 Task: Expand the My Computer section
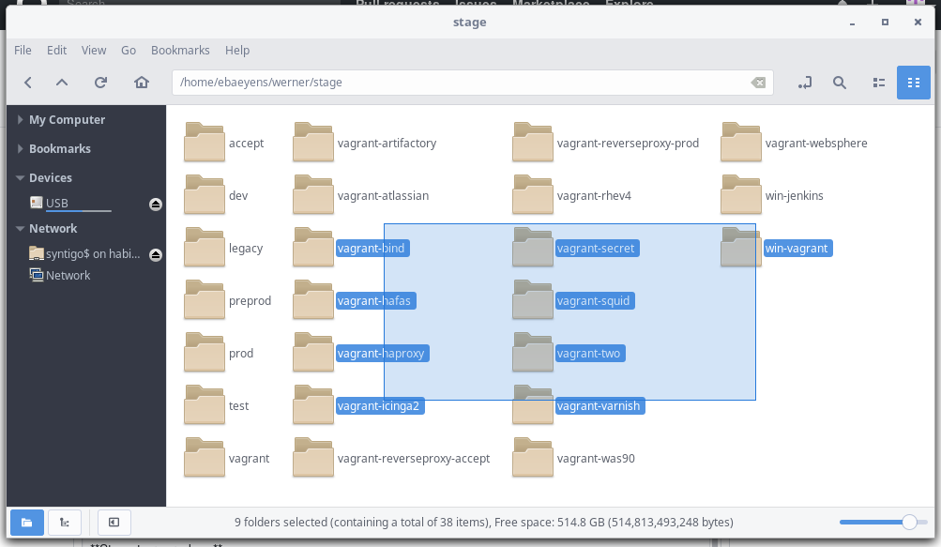(19, 119)
